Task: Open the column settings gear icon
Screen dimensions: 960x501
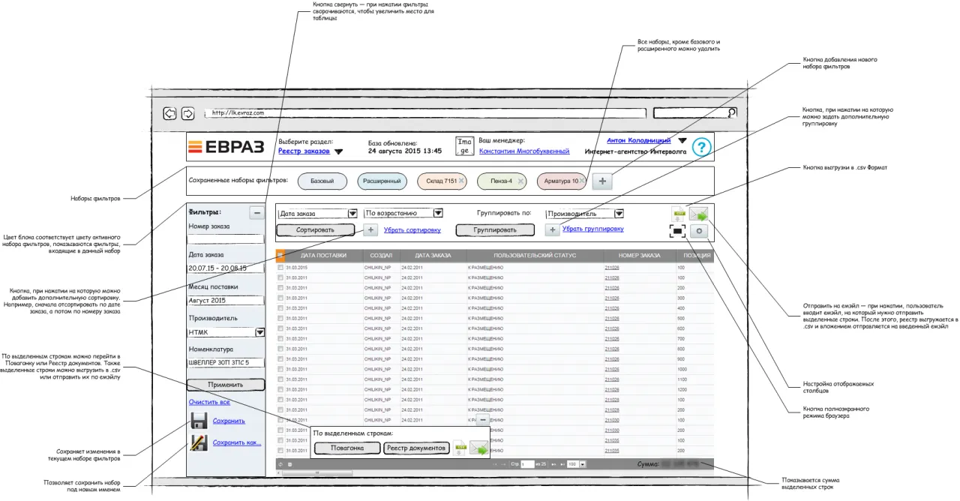Action: pyautogui.click(x=699, y=231)
